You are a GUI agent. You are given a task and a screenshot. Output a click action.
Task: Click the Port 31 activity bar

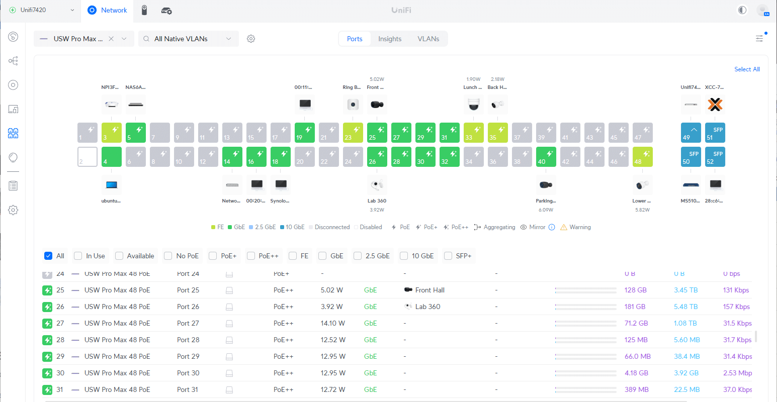click(x=586, y=389)
